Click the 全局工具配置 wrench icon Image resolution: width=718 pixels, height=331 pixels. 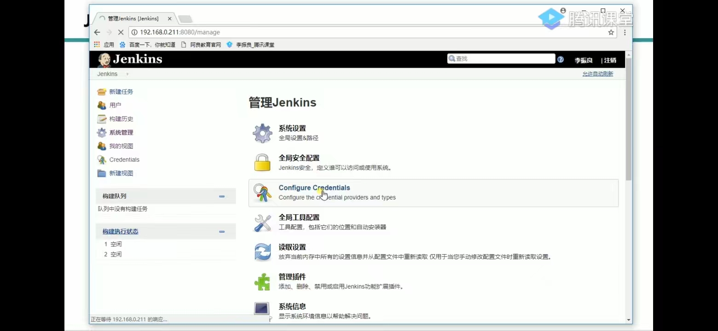(x=262, y=223)
